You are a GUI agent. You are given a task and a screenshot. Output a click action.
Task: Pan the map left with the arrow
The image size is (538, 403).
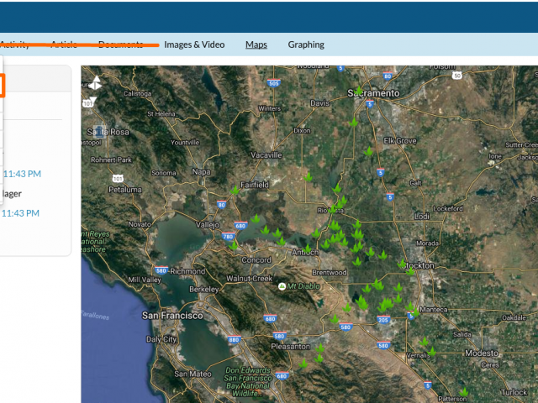click(90, 85)
